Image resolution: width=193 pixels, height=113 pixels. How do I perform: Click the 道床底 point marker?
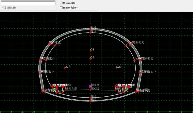[x=90, y=90]
